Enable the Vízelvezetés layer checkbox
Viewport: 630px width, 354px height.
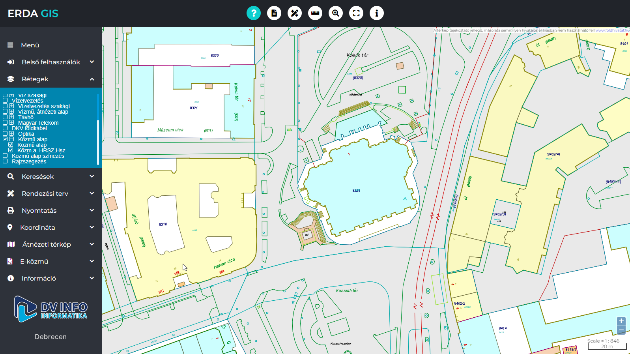(5, 101)
